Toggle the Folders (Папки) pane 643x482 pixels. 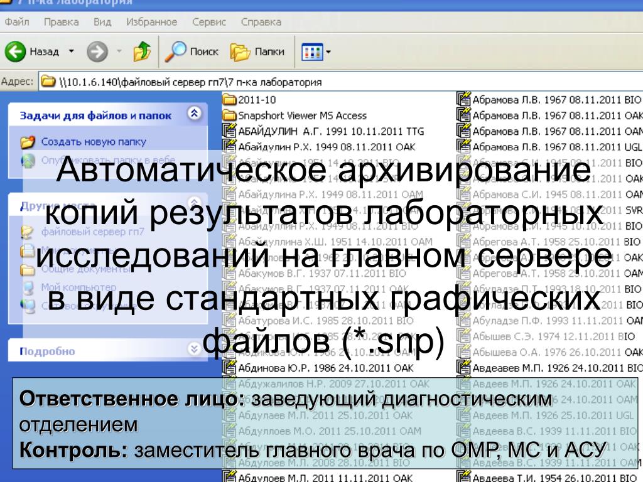pyautogui.click(x=257, y=52)
